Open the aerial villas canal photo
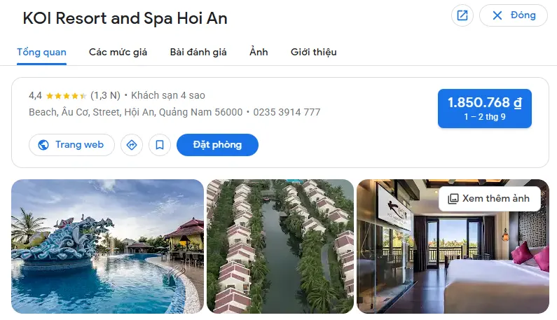Image resolution: width=557 pixels, height=320 pixels. click(x=280, y=246)
